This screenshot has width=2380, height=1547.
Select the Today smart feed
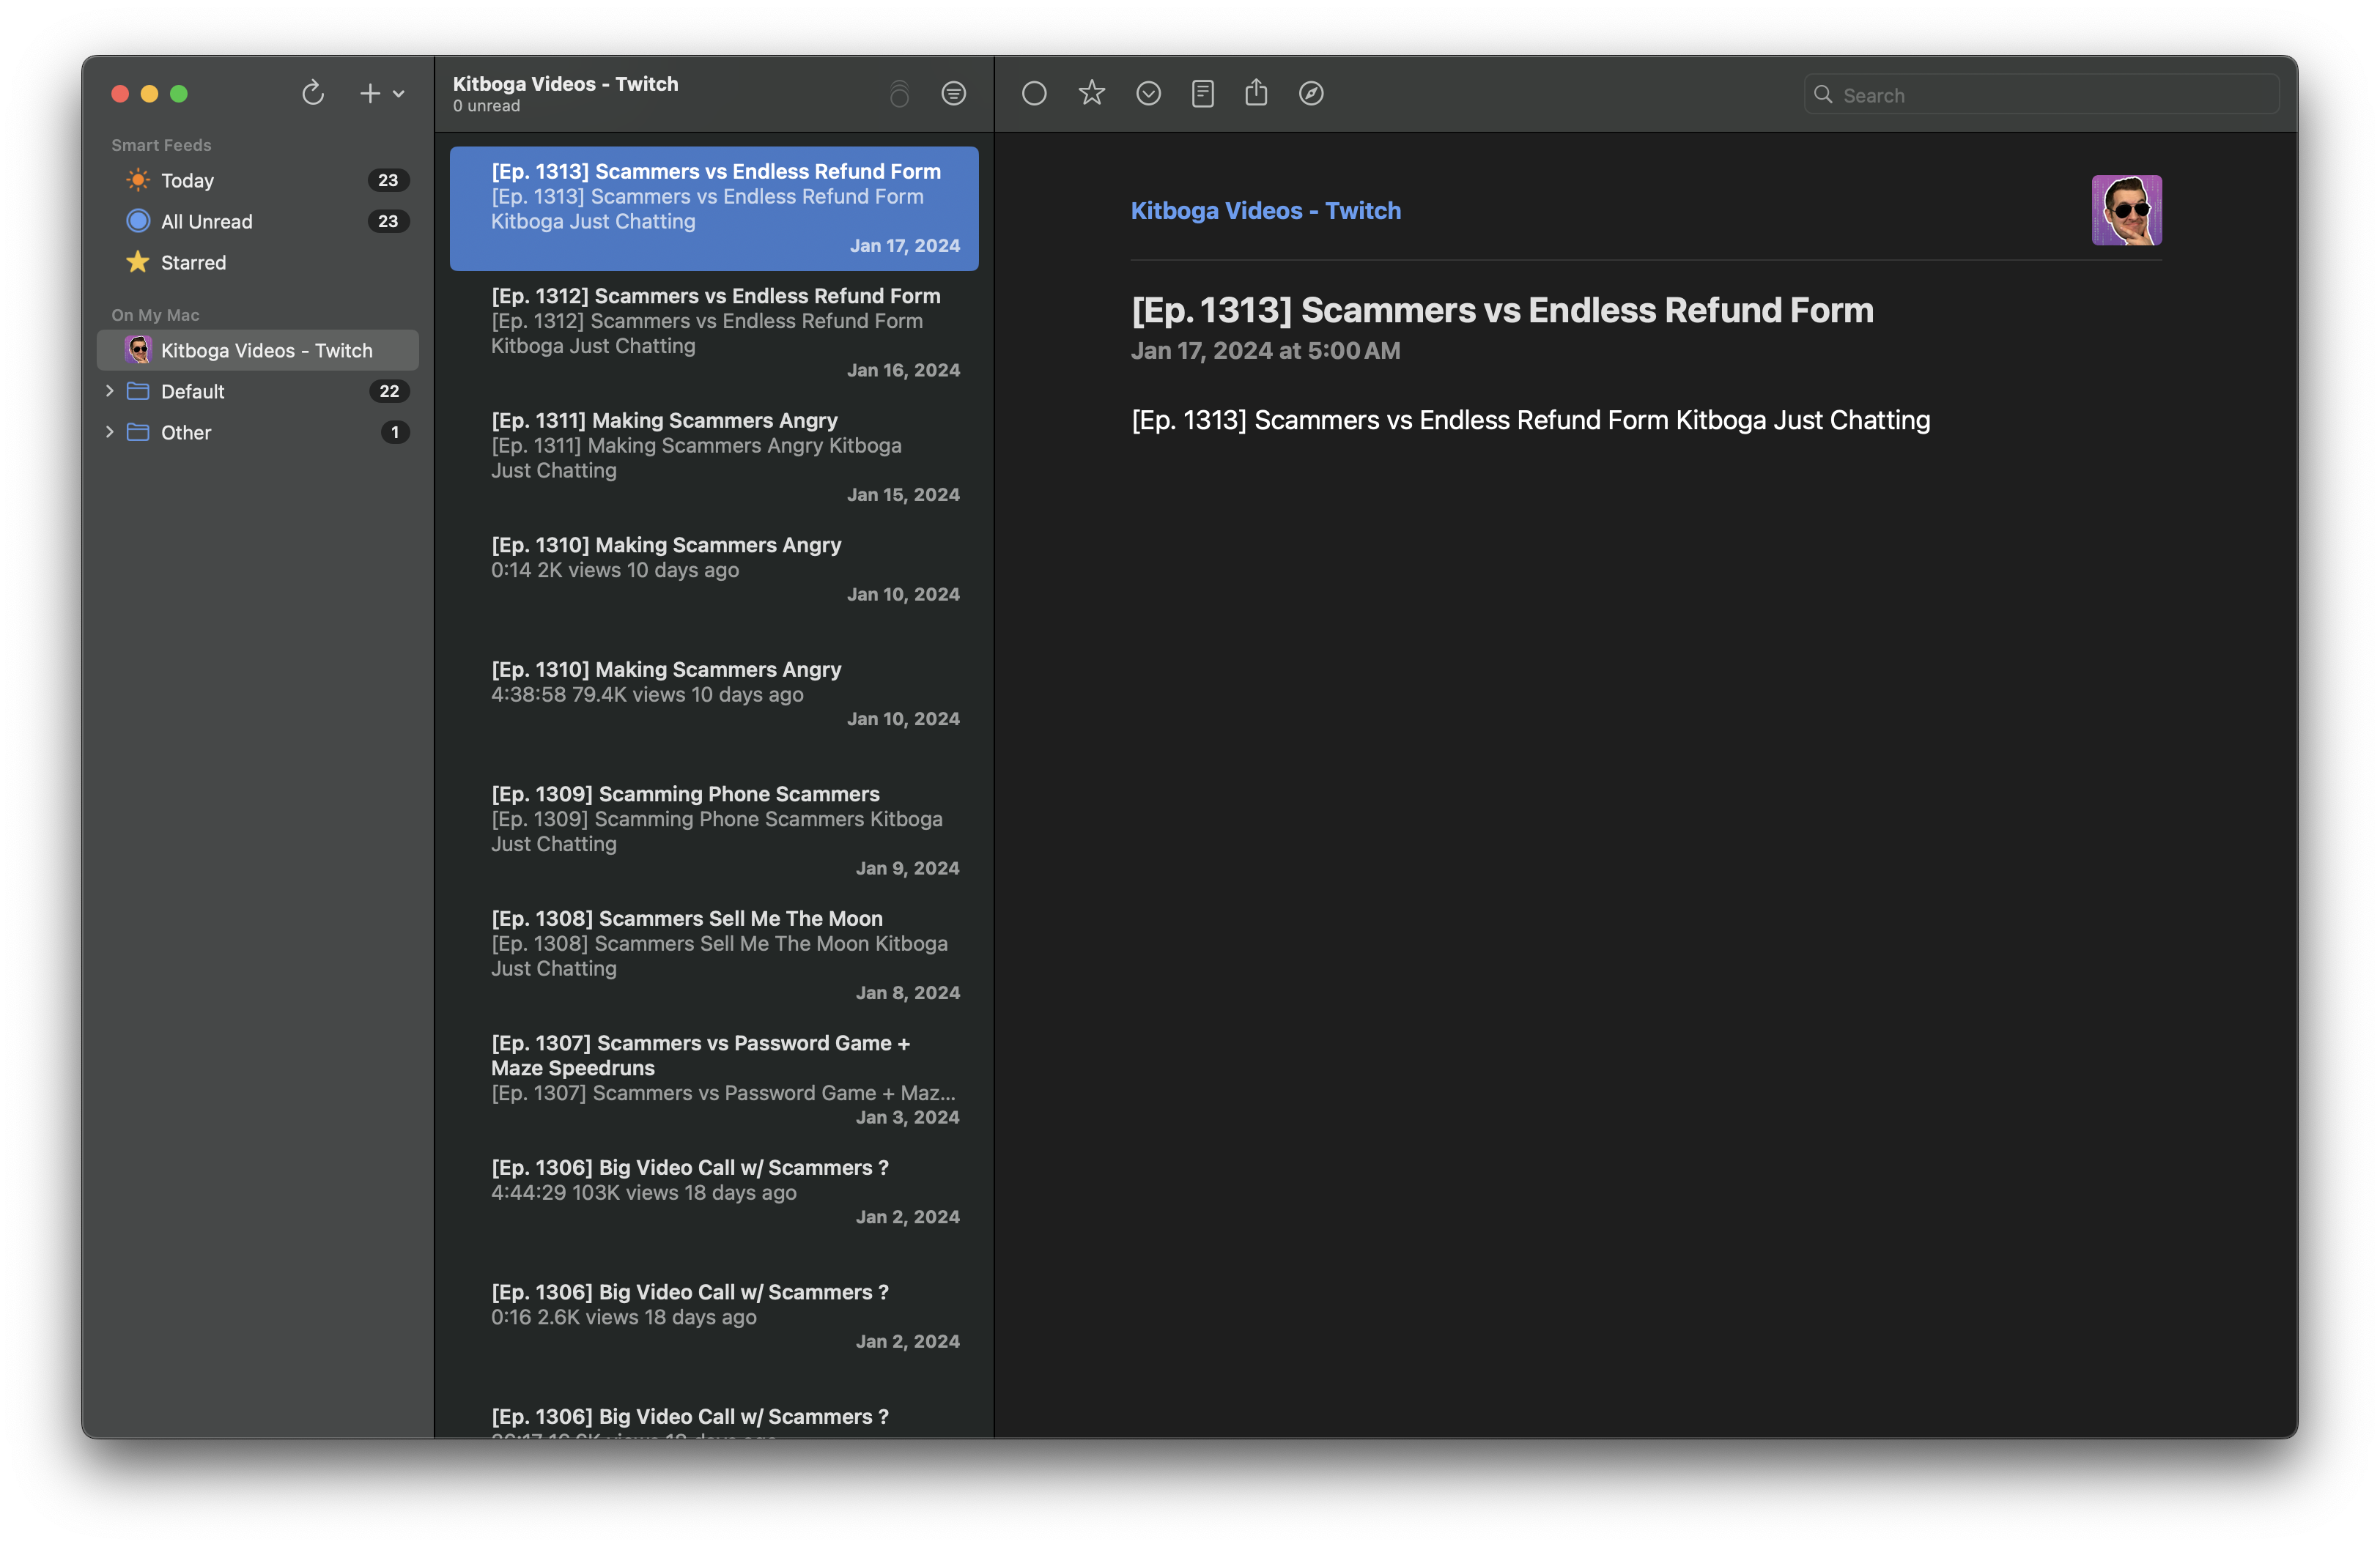[258, 180]
